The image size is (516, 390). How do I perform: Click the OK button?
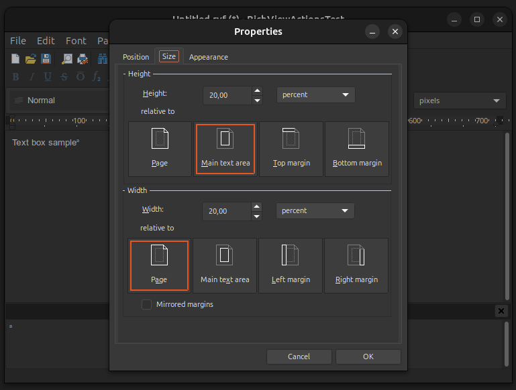[x=368, y=356]
